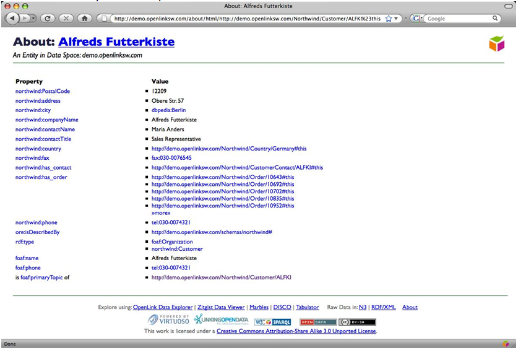518x350 pixels.
Task: Open northwind:city property link
Action: [33, 110]
